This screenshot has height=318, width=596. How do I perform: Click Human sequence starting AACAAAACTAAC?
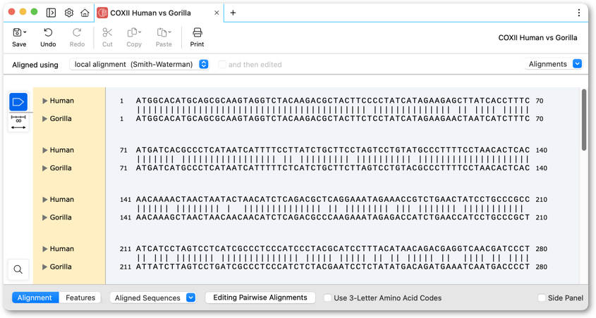333,199
